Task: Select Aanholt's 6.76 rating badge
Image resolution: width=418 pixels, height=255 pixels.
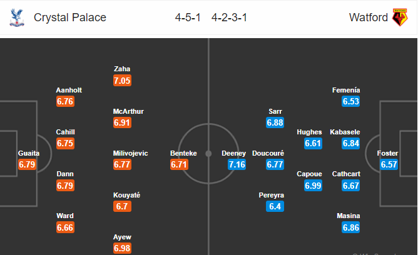Action: click(65, 101)
